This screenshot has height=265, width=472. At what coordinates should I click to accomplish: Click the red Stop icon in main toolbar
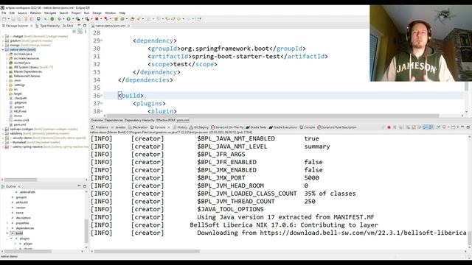click(x=97, y=19)
